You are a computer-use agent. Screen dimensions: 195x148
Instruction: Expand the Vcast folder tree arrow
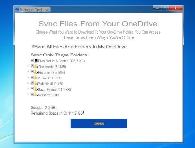point(28,94)
